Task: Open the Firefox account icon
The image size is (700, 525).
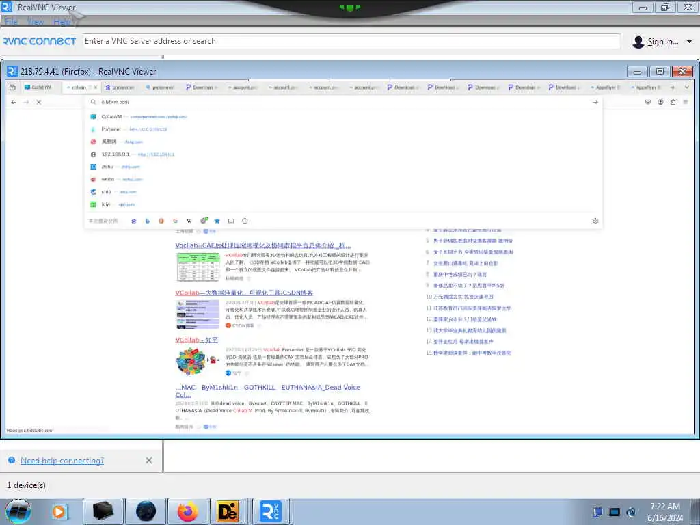Action: pyautogui.click(x=660, y=103)
